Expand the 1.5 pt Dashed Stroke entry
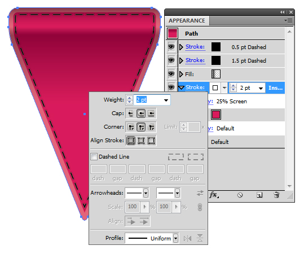Screen dimensions: 304x254 [x=181, y=60]
